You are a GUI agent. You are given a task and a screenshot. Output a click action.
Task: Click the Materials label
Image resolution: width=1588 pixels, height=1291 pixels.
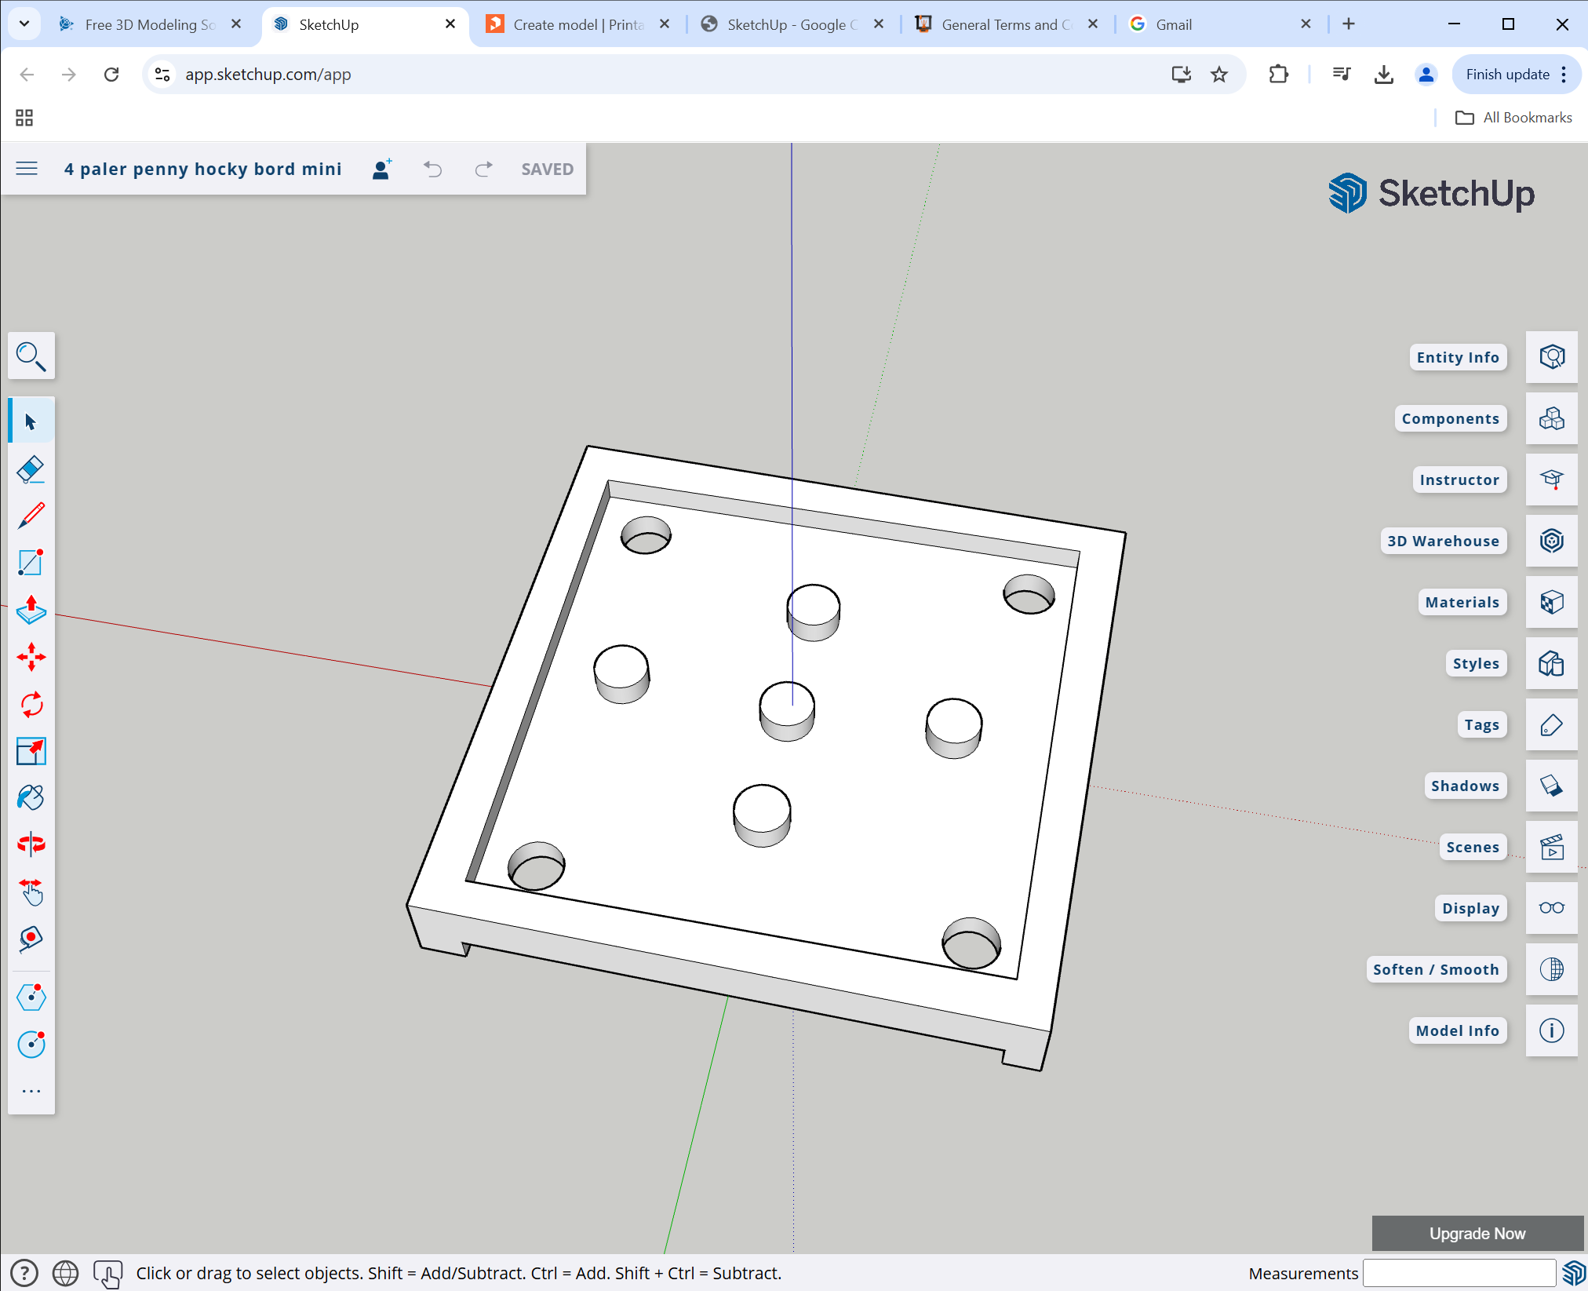click(1462, 602)
